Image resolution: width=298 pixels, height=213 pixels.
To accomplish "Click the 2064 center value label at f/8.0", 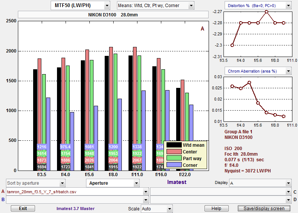I will click(113, 160).
